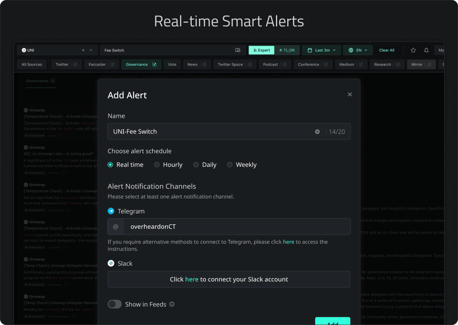
Task: Select the News source tab
Action: coord(193,64)
